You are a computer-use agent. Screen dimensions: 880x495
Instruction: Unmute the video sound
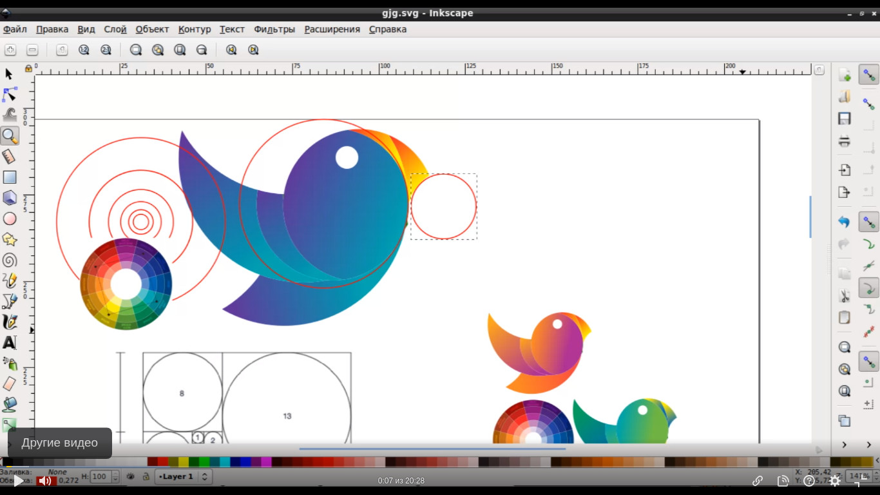[x=44, y=481]
